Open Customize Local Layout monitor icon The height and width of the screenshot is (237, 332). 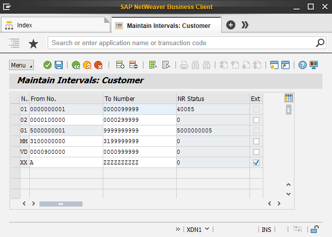click(314, 65)
